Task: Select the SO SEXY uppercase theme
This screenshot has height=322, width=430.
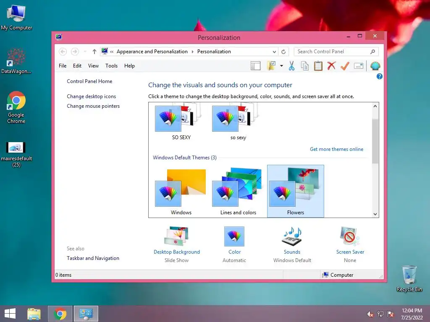Action: click(x=181, y=122)
